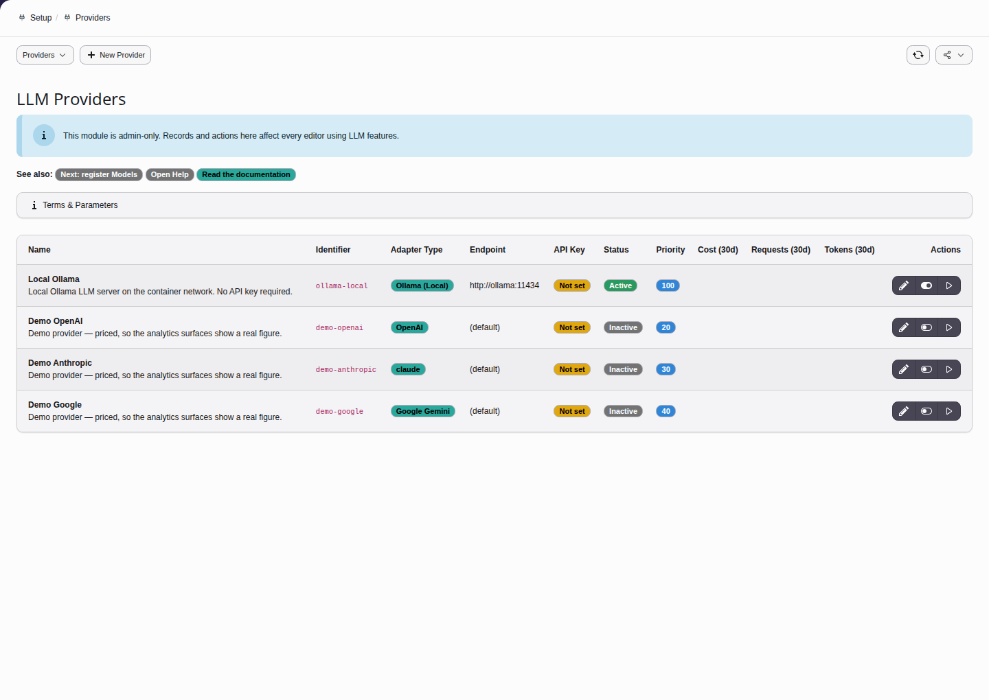This screenshot has width=989, height=700.
Task: Run test for Demo Anthropic
Action: 949,369
